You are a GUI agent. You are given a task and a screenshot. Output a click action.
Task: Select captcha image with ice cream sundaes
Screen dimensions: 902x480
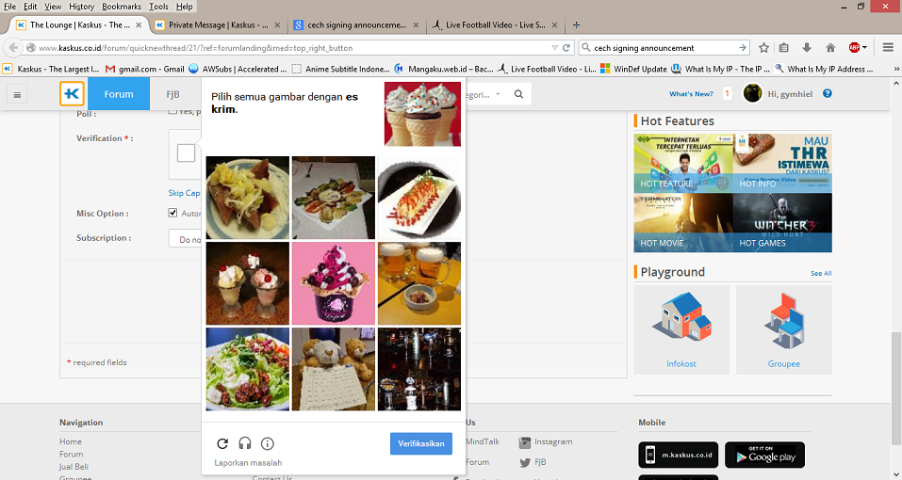pos(248,283)
